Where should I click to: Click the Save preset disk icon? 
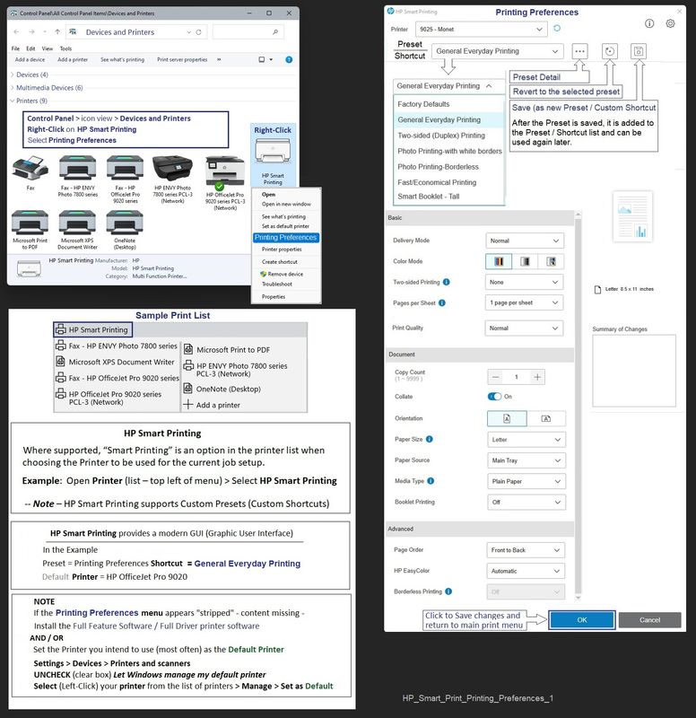(x=639, y=51)
